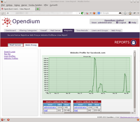
Task: Open the Ffeil menu
Action: [x=3, y=5]
